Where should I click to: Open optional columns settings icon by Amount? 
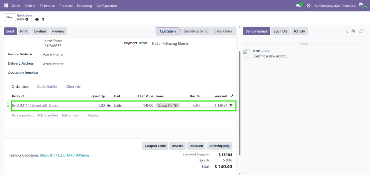232,96
